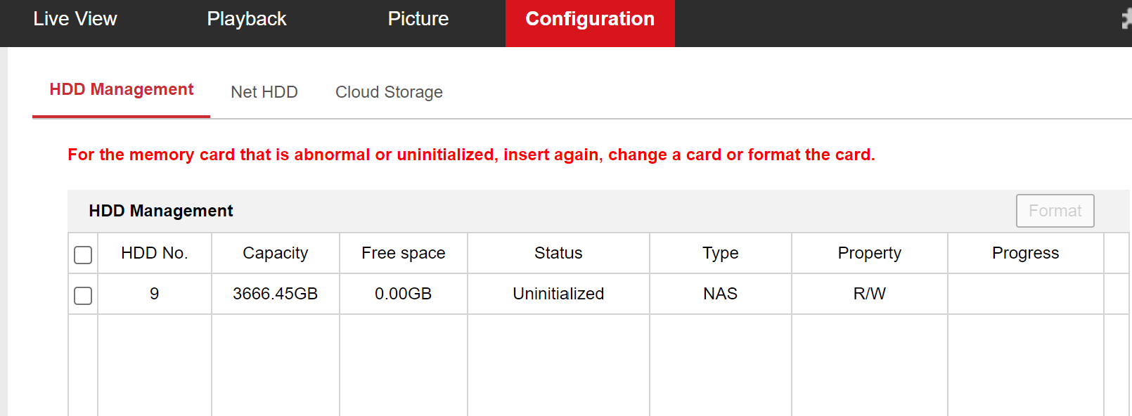Go to the Picture tab

coord(418,19)
